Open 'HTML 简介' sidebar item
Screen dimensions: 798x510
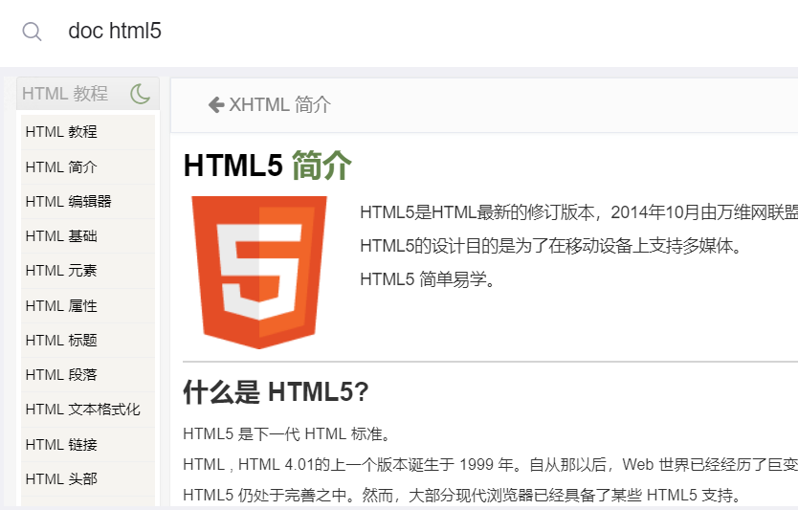coord(87,166)
